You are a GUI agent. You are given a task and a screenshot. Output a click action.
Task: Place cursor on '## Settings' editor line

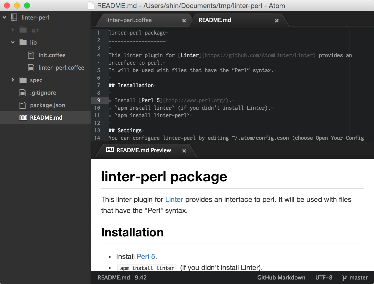pos(125,130)
